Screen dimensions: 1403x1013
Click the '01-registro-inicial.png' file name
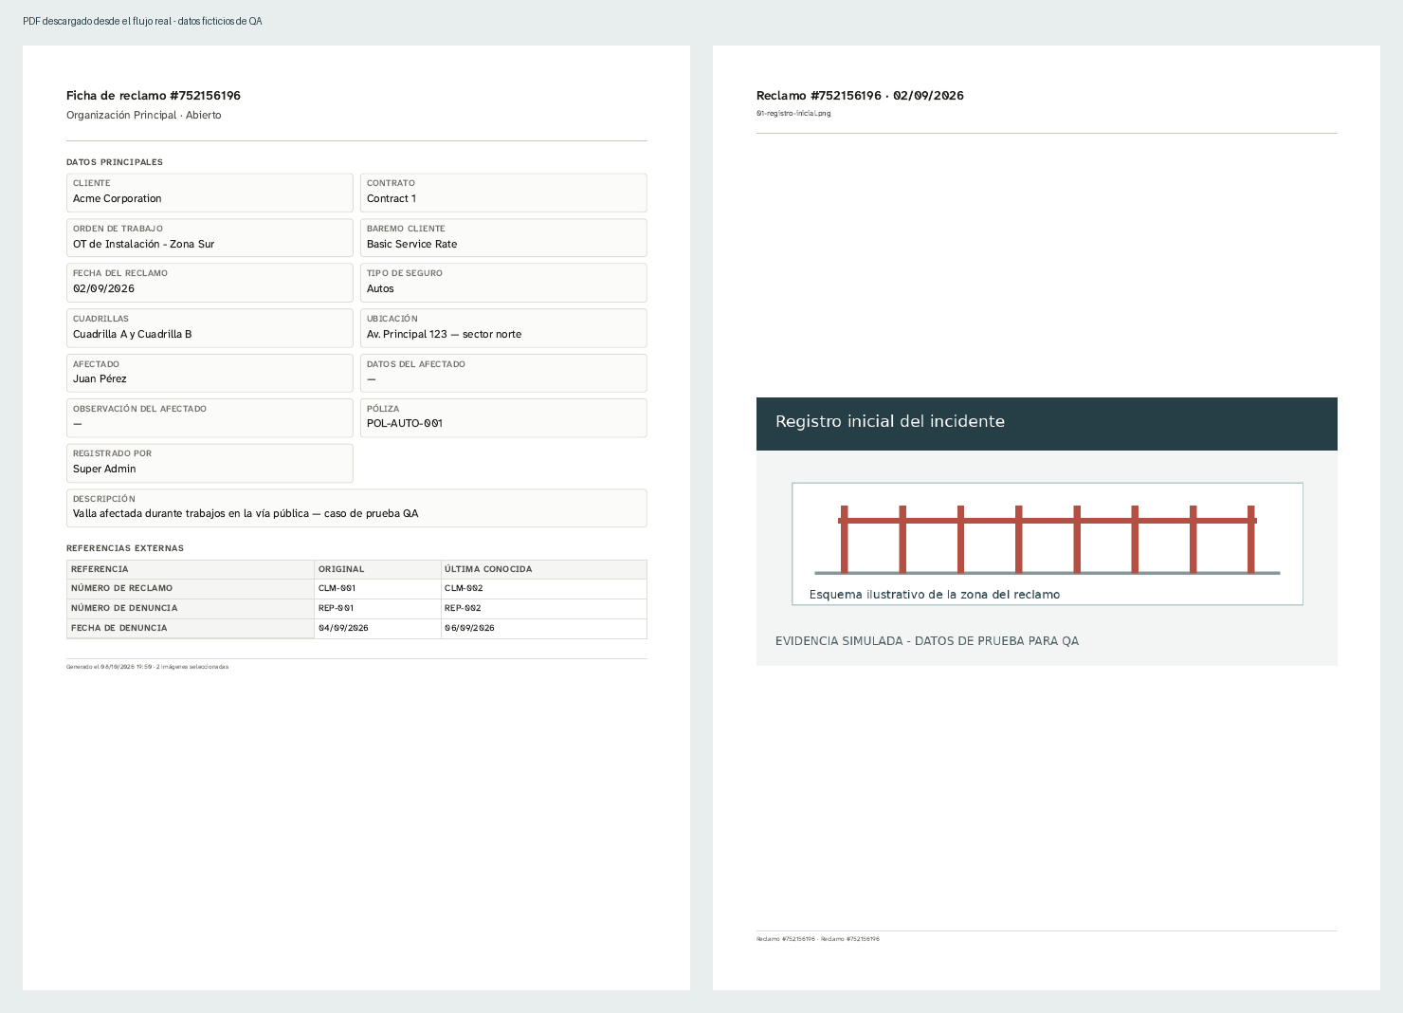(793, 113)
